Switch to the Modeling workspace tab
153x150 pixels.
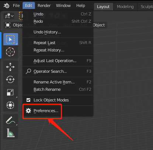[x=125, y=7]
